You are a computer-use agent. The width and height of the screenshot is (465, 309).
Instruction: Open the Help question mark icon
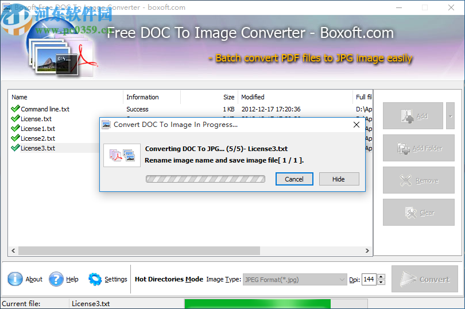click(x=56, y=279)
